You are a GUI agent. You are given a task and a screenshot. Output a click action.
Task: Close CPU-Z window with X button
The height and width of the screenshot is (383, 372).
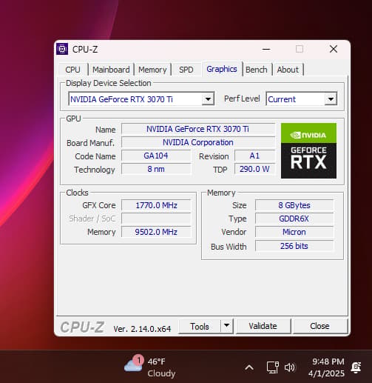coord(334,49)
